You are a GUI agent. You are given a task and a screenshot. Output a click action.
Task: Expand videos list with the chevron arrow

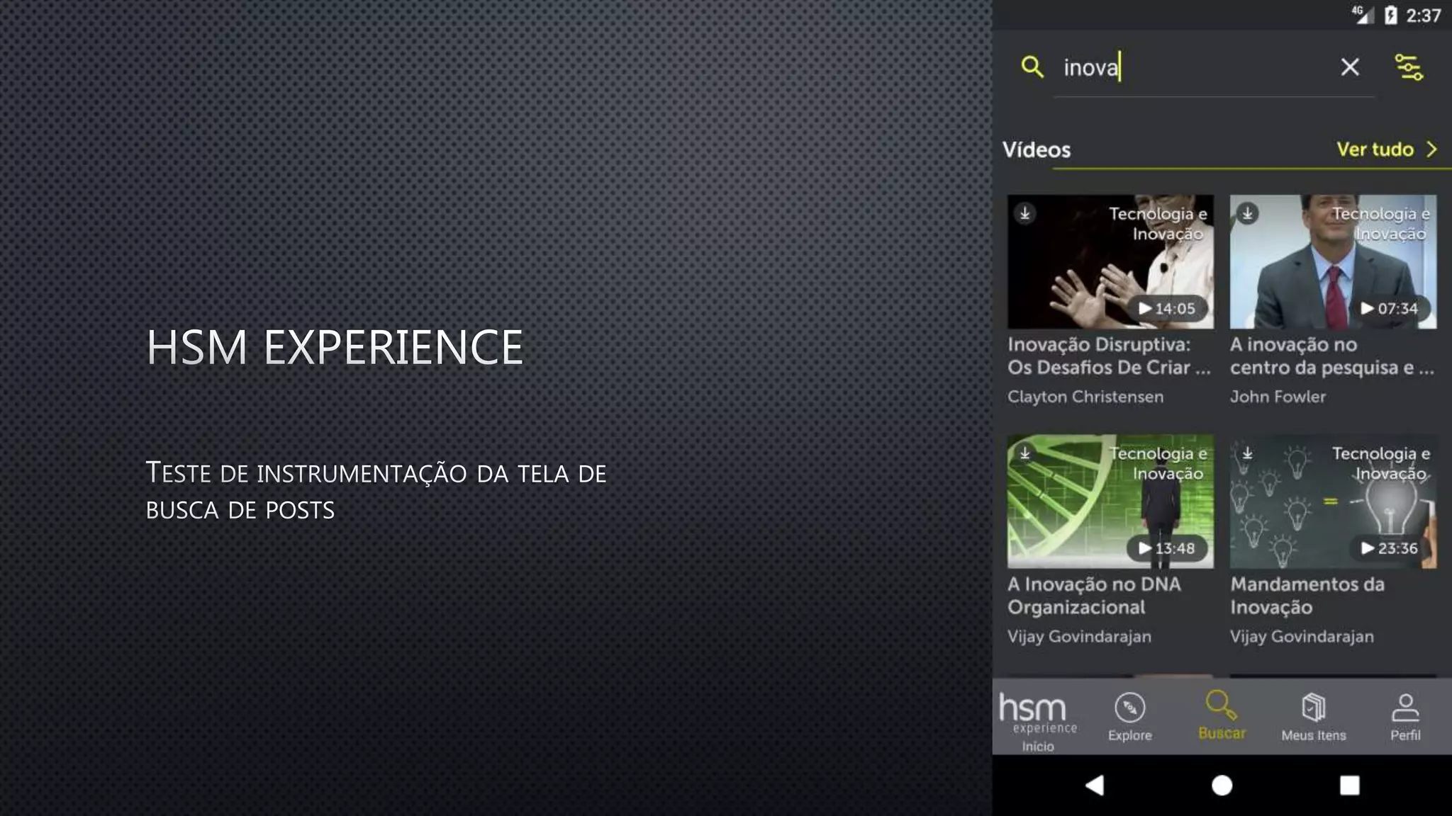1432,149
